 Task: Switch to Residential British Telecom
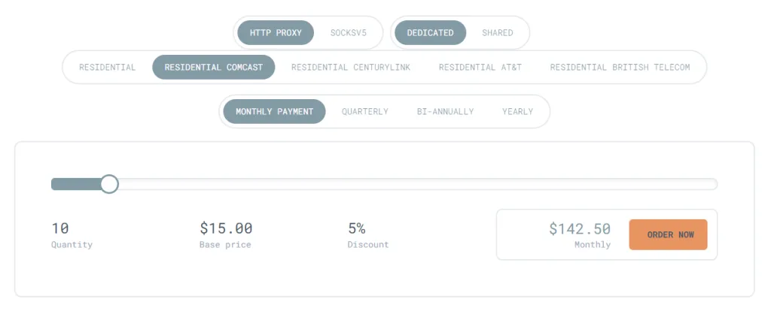[620, 68]
